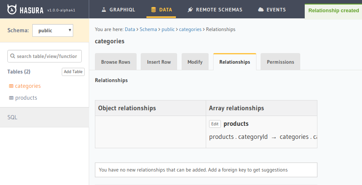Click the Remote Schemas plug icon

(190, 9)
